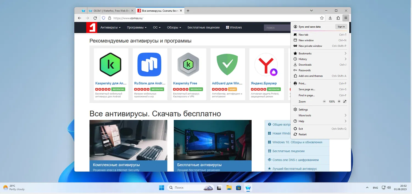Expand the History submenu

(320, 59)
